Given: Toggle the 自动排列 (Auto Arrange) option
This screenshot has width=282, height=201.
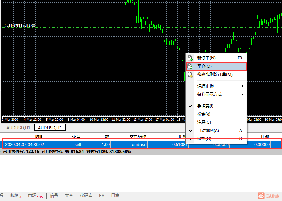Looking at the screenshot, I should [x=208, y=131].
